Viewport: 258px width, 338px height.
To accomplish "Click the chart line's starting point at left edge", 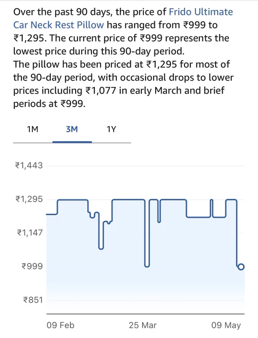I will click(47, 214).
